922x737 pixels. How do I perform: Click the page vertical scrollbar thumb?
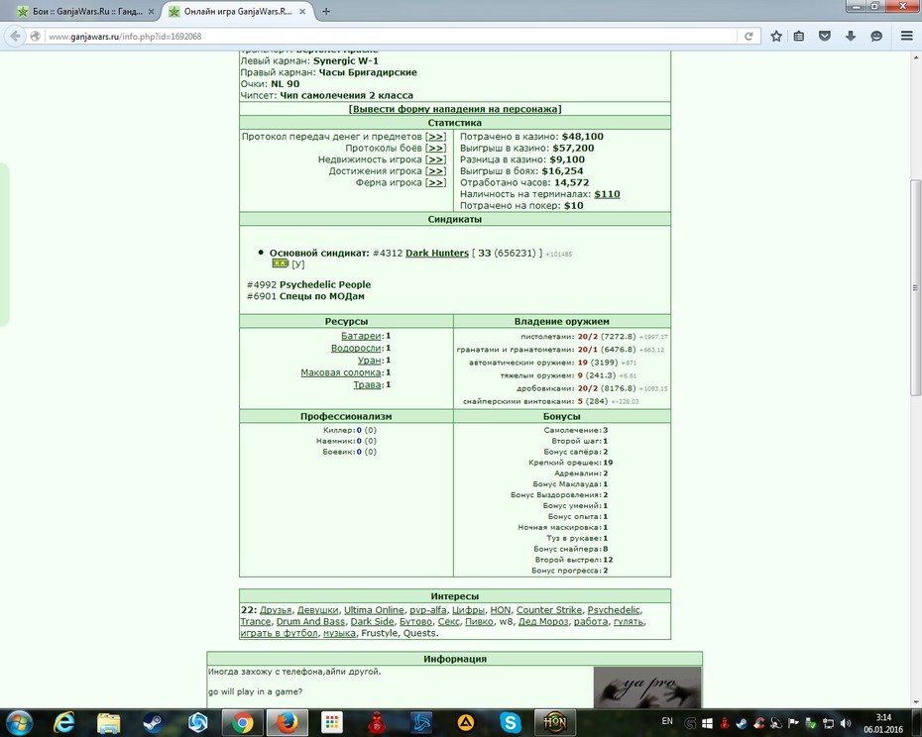(915, 288)
